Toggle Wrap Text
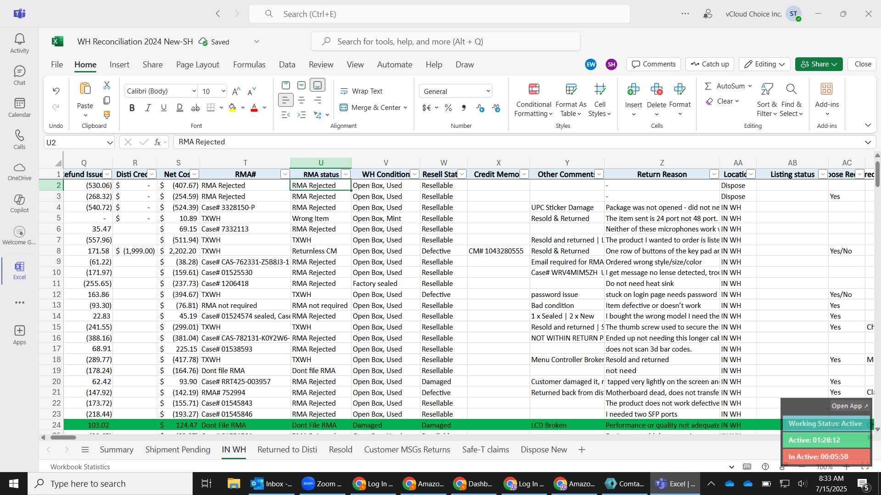This screenshot has width=881, height=495. (x=362, y=91)
